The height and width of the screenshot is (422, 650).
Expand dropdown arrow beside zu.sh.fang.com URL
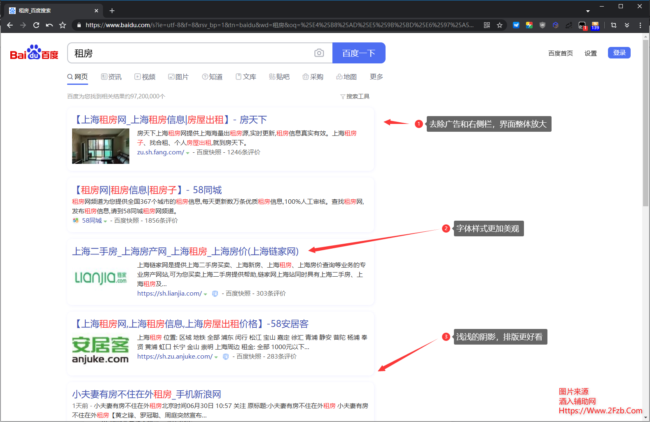(188, 153)
